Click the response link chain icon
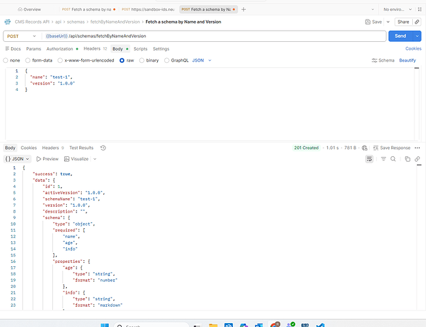This screenshot has height=327, width=426. (417, 159)
